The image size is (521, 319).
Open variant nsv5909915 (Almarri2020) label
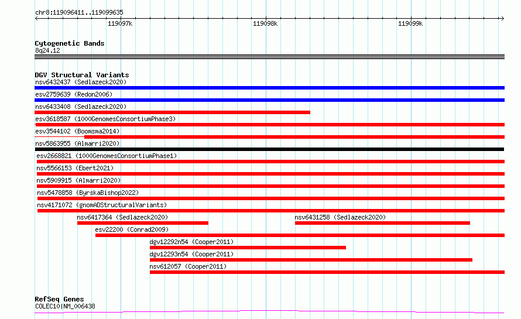point(79,180)
